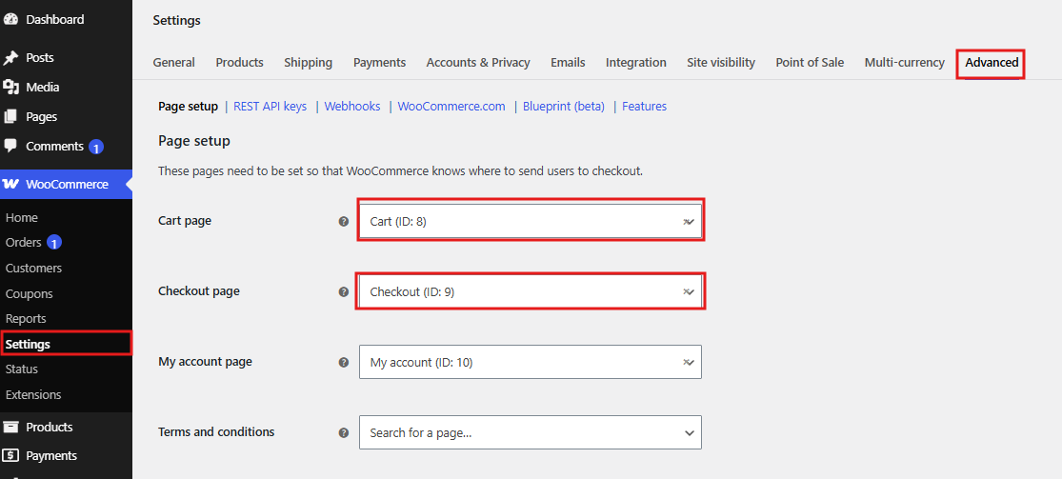Viewport: 1062px width, 479px height.
Task: Select the Page setup subsection link
Action: click(188, 107)
